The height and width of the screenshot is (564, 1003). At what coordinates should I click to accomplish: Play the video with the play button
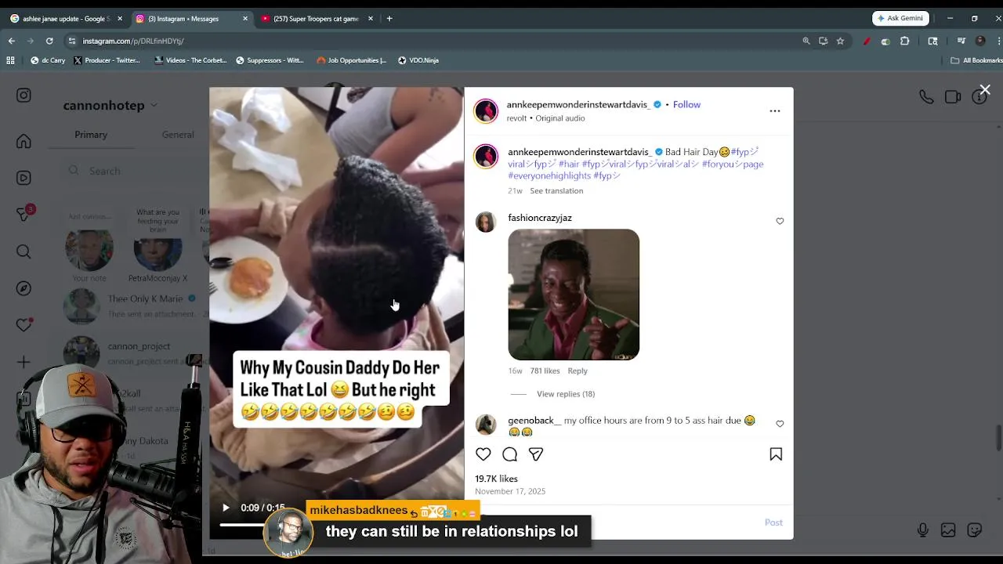point(226,508)
